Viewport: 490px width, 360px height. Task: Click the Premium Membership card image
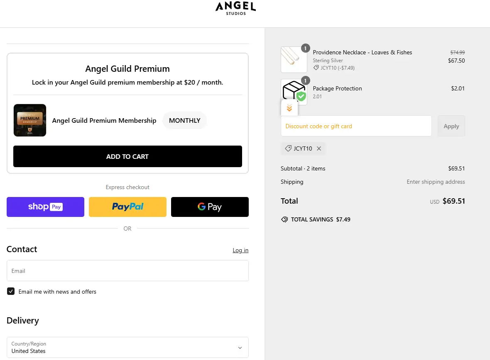click(x=29, y=120)
